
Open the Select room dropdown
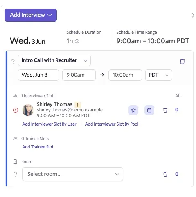(72, 174)
